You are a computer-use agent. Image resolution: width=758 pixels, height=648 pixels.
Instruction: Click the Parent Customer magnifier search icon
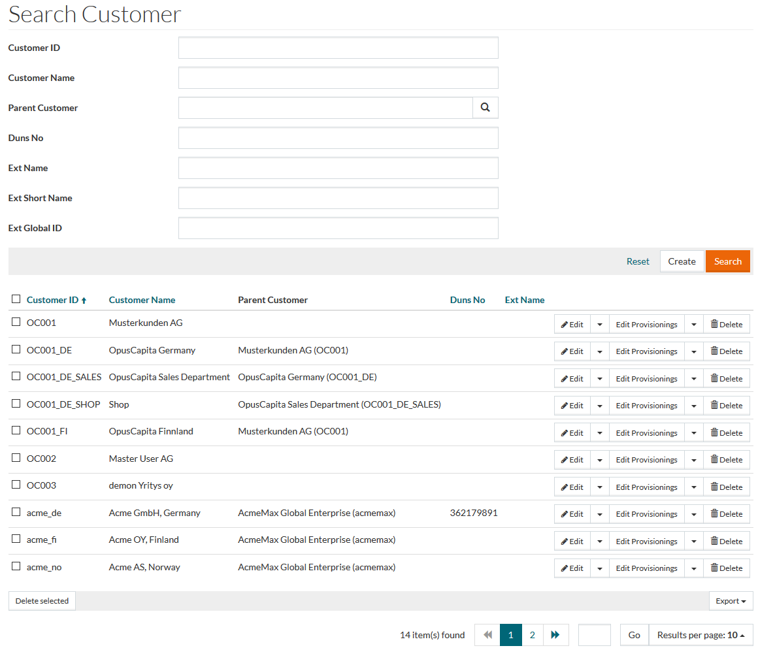[485, 108]
